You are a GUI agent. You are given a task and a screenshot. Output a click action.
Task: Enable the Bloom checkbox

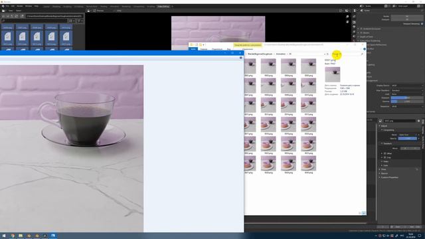coord(361,33)
